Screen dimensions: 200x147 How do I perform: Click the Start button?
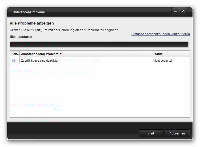click(x=151, y=133)
